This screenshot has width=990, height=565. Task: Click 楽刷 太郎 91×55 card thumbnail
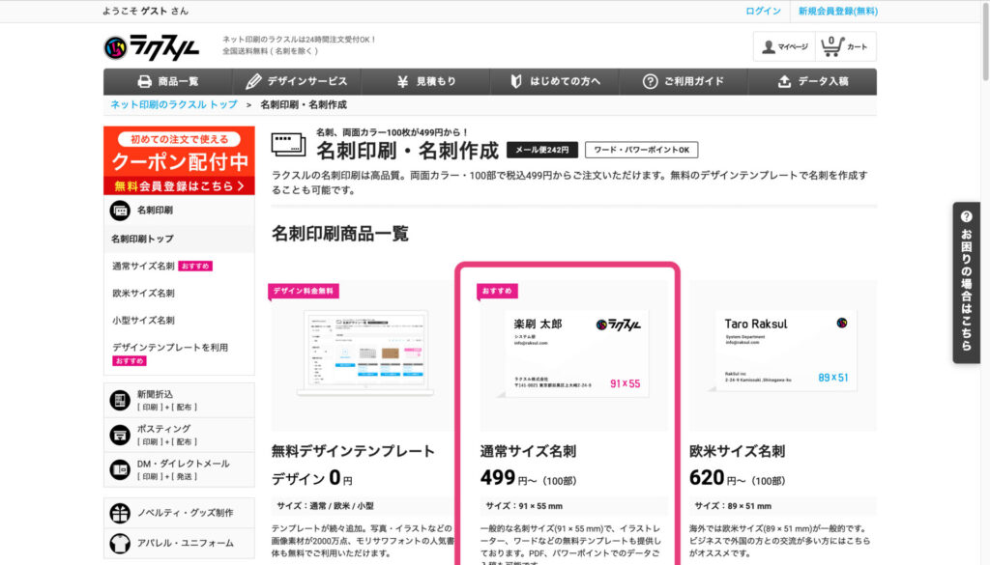[x=573, y=353]
